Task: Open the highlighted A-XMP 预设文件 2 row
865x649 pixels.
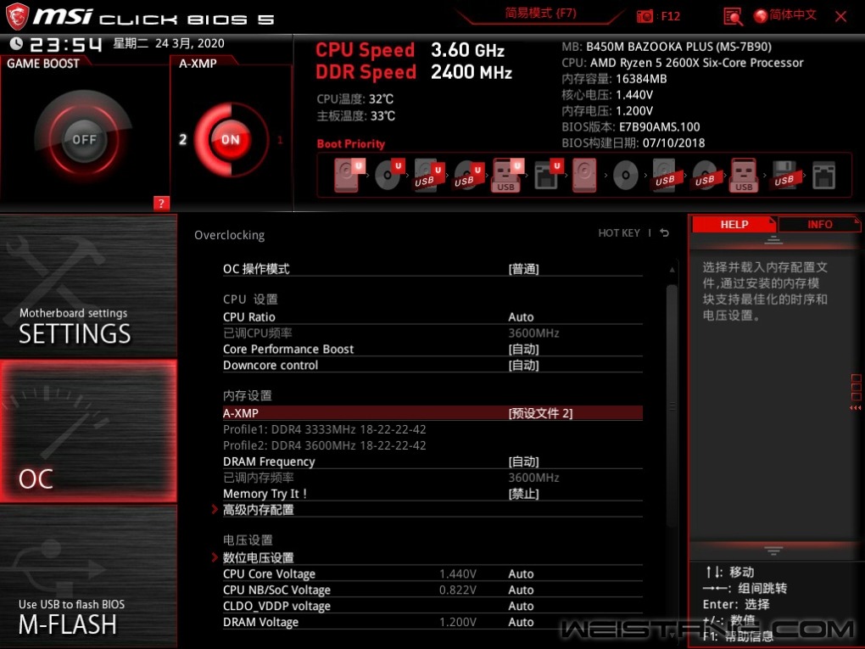Action: (x=432, y=413)
